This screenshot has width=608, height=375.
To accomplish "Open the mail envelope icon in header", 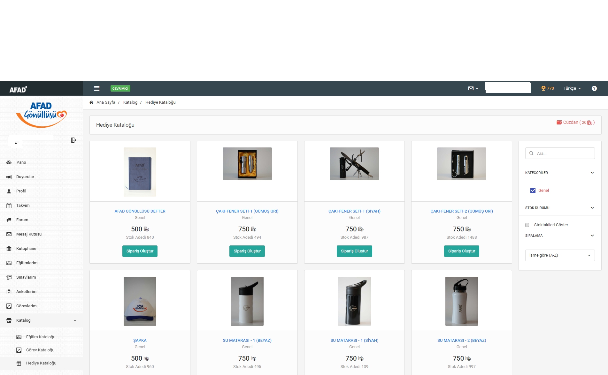I will click(x=471, y=88).
